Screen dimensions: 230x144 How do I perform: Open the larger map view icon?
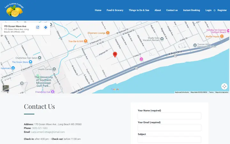(38, 27)
